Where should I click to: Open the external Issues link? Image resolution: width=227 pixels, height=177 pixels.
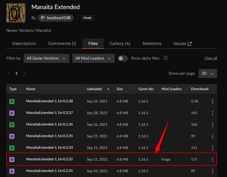(x=183, y=43)
